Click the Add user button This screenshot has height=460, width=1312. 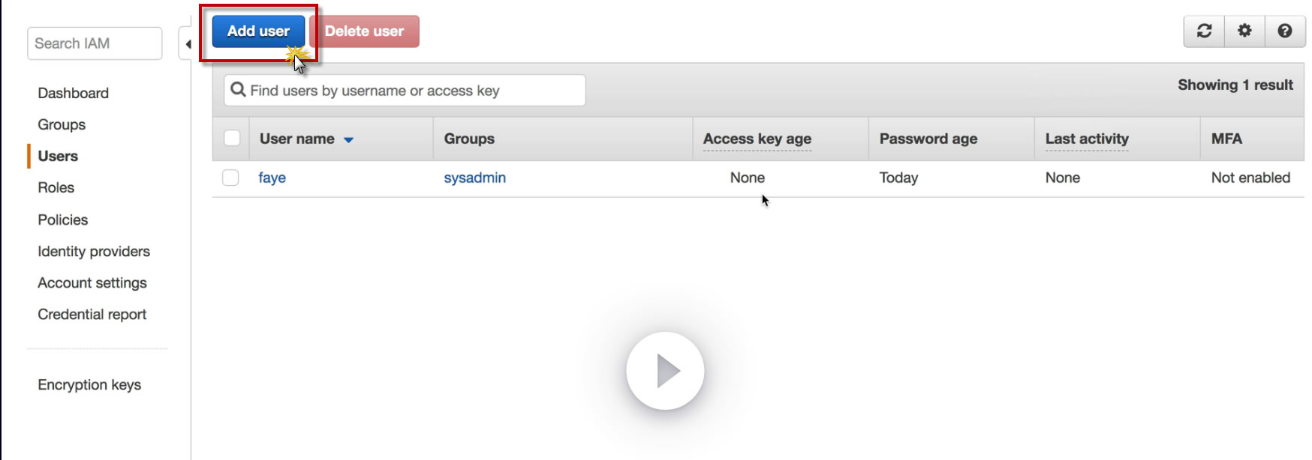(258, 31)
